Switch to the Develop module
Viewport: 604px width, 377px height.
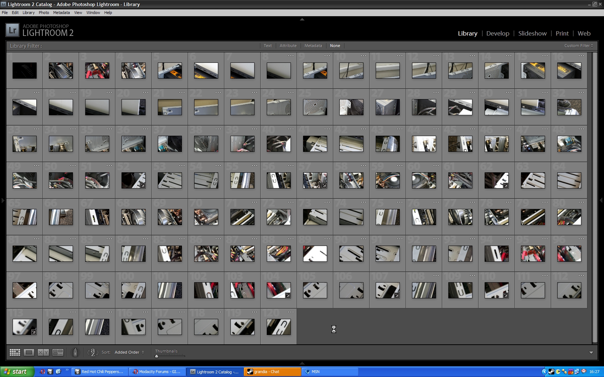(498, 33)
